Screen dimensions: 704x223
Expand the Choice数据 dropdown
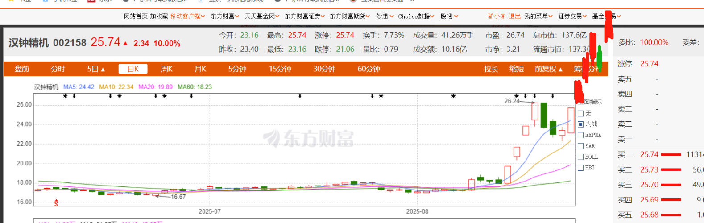pyautogui.click(x=416, y=16)
